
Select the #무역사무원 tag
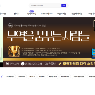(x=53, y=77)
